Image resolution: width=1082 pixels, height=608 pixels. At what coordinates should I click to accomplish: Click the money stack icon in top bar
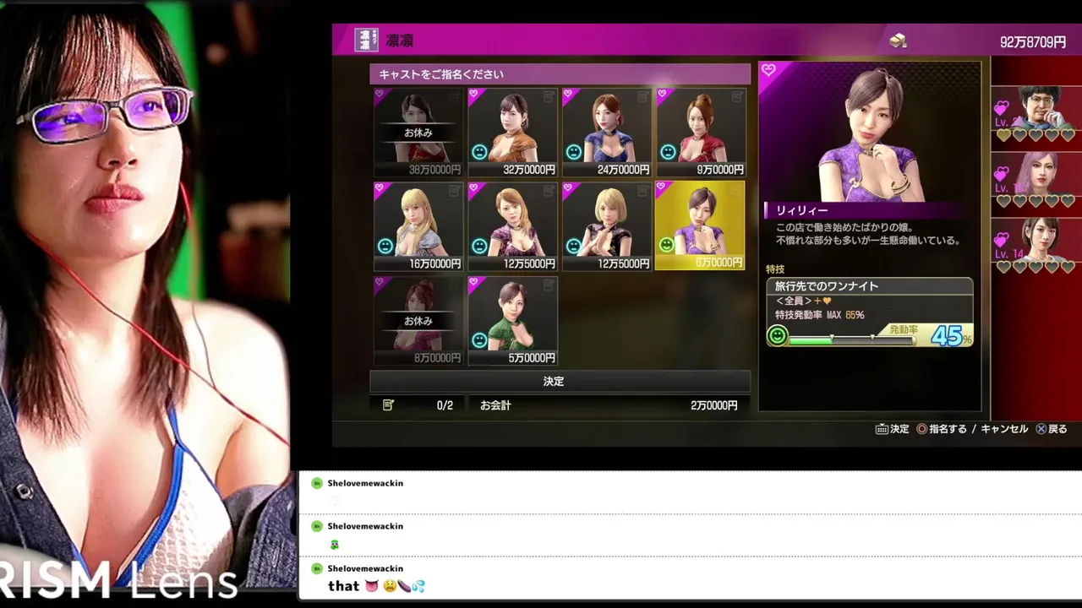click(898, 41)
